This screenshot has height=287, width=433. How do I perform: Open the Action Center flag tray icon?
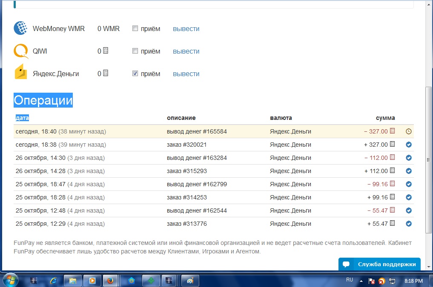371,281
